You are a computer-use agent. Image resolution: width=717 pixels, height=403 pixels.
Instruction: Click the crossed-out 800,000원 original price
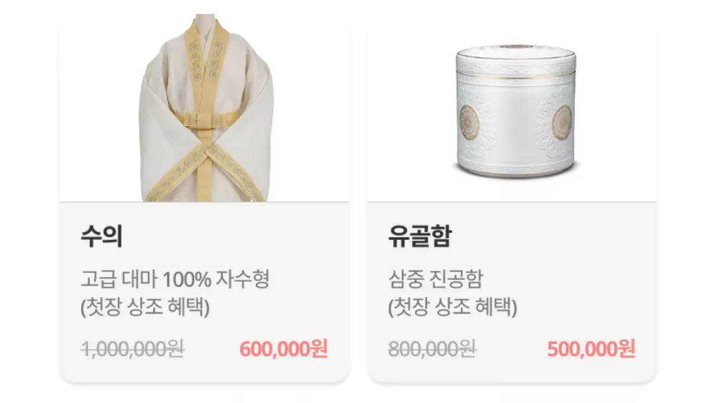432,349
